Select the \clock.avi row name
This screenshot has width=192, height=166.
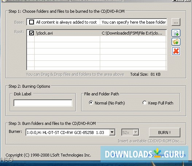click(44, 33)
